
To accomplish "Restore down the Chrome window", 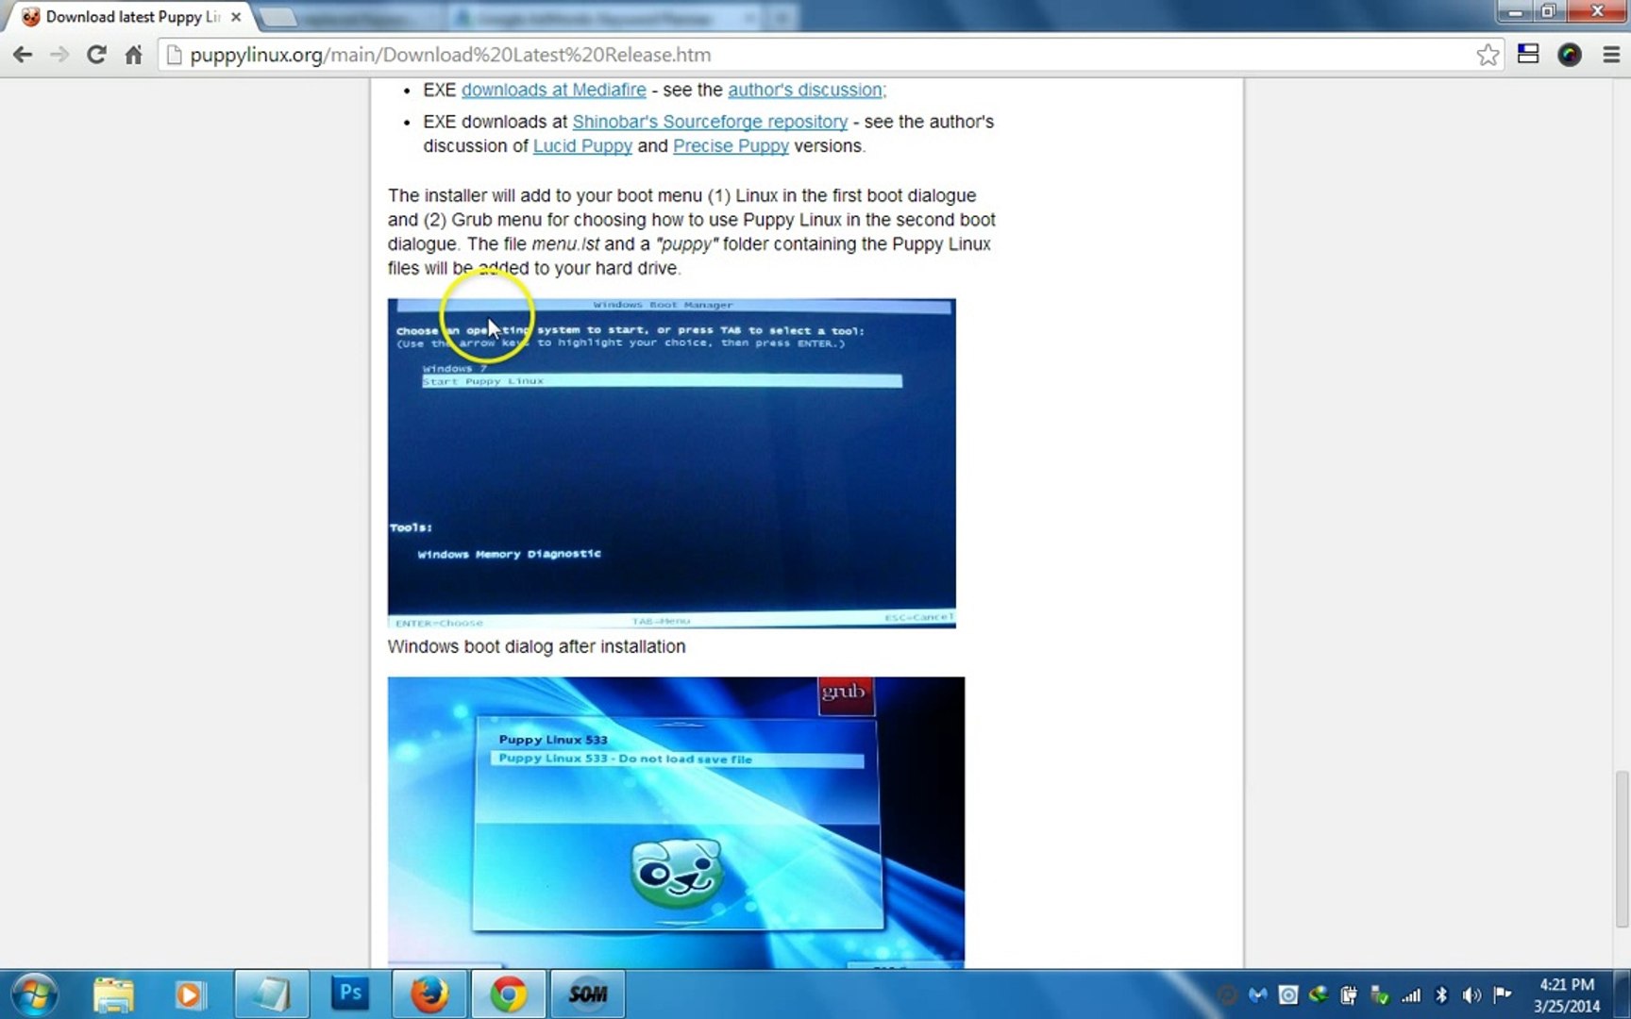I will (1549, 11).
